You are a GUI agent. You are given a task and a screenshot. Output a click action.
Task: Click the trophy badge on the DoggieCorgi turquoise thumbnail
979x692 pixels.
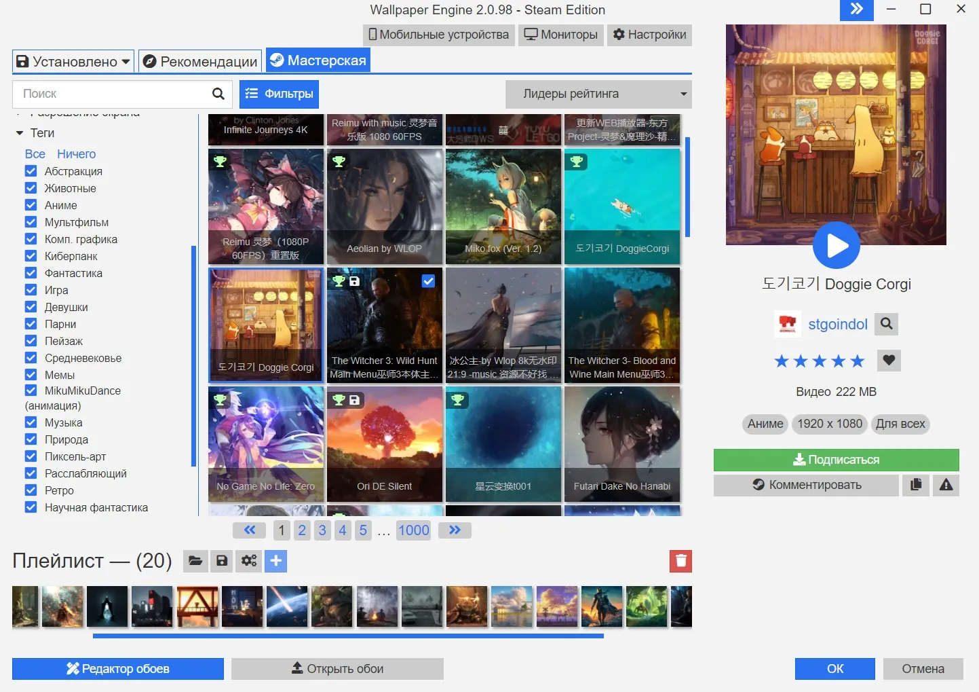pos(576,162)
